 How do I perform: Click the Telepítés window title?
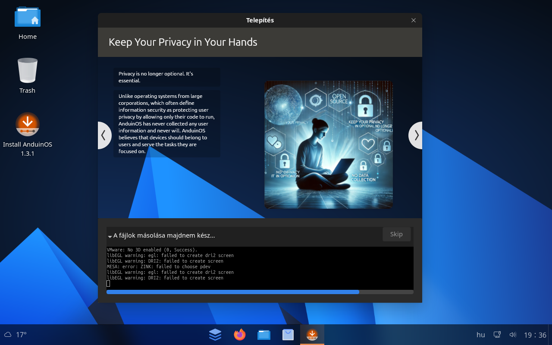[x=260, y=20]
